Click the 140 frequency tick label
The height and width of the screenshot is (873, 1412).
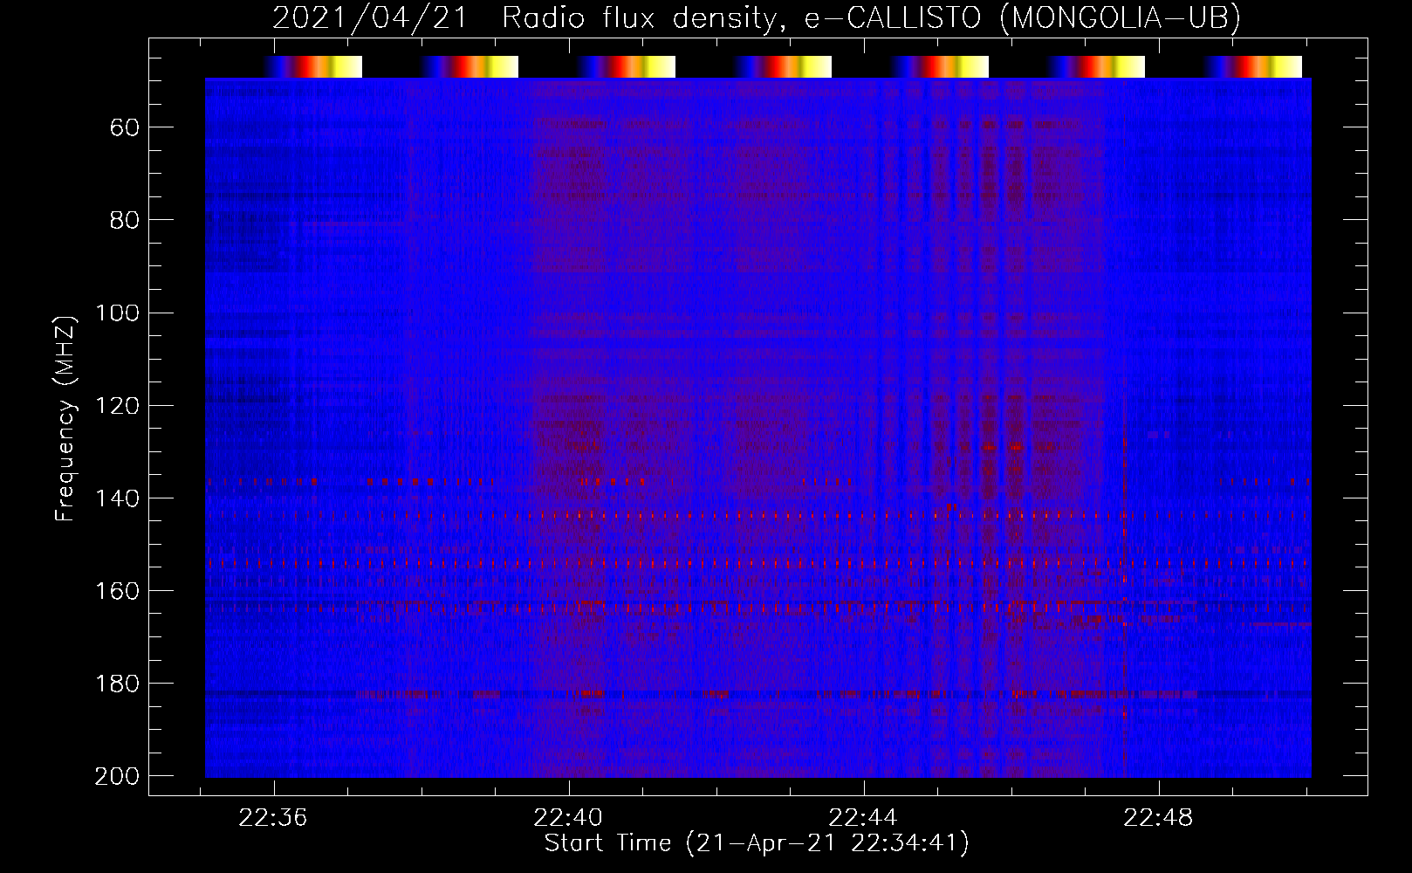pos(118,498)
